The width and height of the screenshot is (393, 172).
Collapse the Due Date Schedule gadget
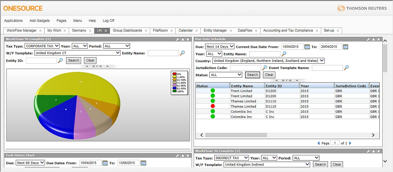tap(373, 39)
